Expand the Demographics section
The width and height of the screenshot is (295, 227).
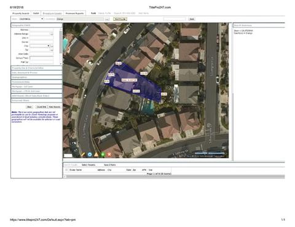[36, 77]
